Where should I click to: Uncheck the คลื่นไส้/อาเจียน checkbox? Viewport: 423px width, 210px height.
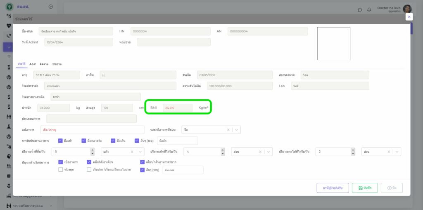coord(89,162)
